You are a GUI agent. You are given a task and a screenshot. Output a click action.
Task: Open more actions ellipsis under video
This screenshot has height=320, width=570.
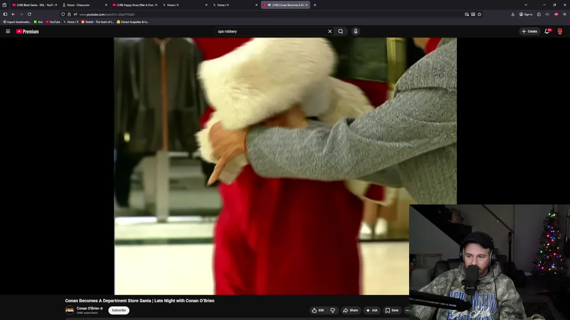point(407,310)
